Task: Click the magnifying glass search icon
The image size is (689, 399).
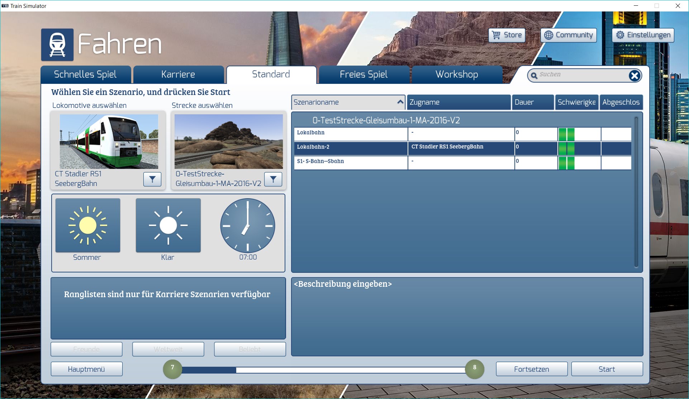Action: (x=534, y=75)
